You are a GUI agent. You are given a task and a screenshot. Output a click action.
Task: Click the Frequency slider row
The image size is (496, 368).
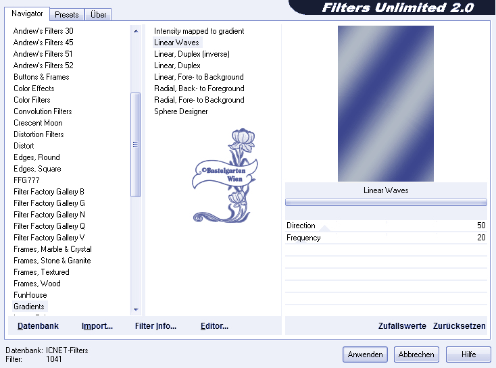386,238
